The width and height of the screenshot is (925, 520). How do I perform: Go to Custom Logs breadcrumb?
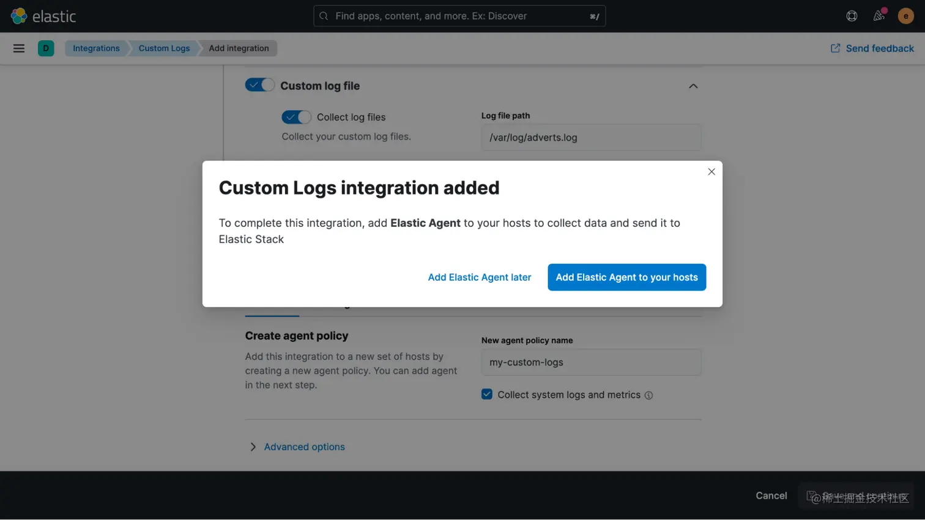pyautogui.click(x=164, y=48)
